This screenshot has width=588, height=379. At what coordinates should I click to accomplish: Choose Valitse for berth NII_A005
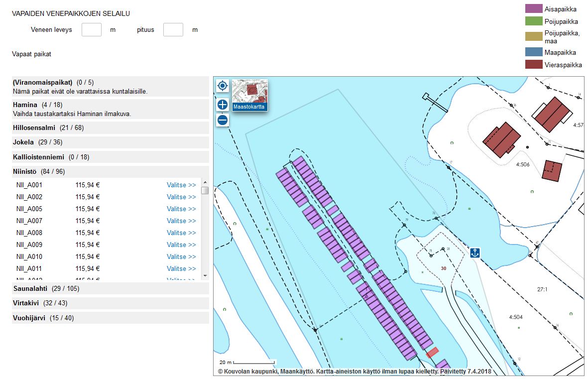pyautogui.click(x=181, y=209)
